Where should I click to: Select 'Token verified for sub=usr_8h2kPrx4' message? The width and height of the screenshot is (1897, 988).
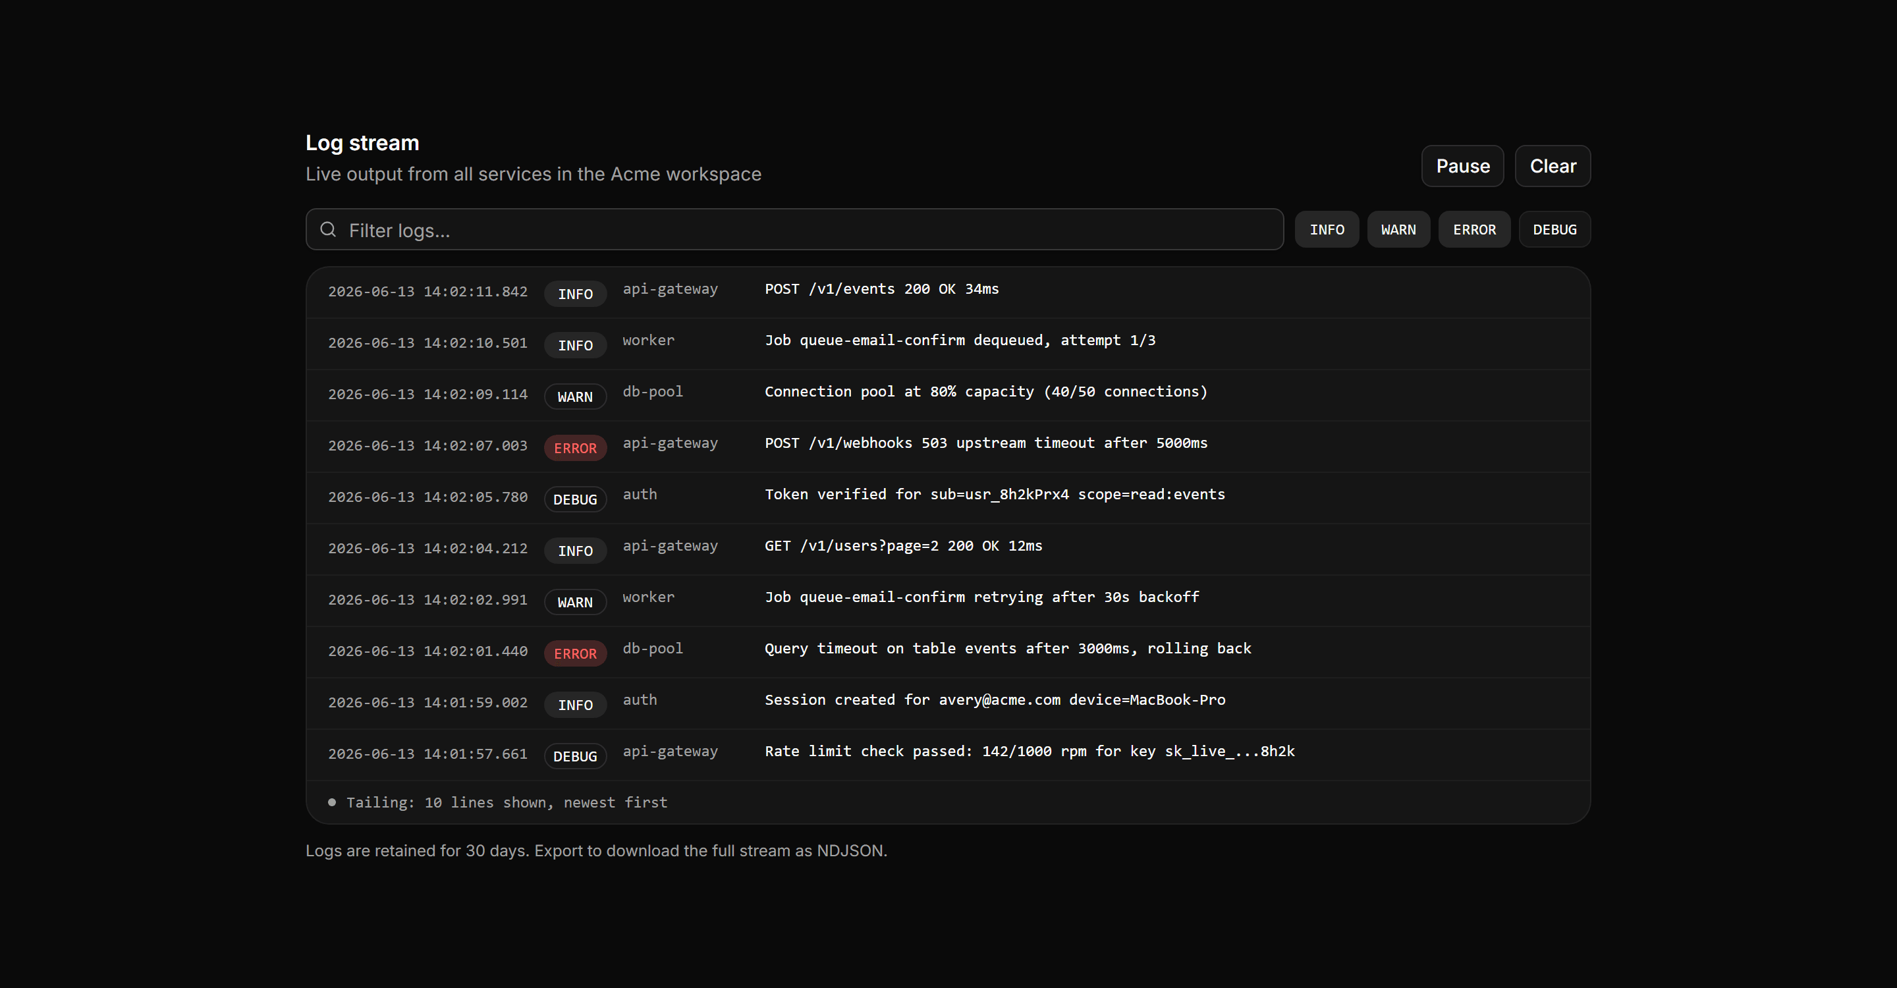point(995,495)
